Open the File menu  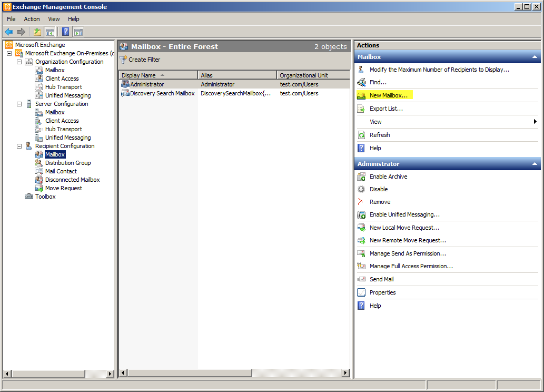pyautogui.click(x=11, y=19)
